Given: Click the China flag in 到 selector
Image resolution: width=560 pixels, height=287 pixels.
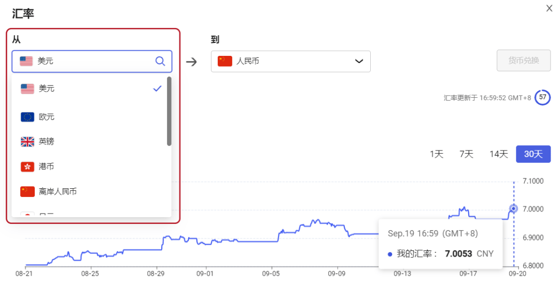Looking at the screenshot, I should tap(225, 61).
